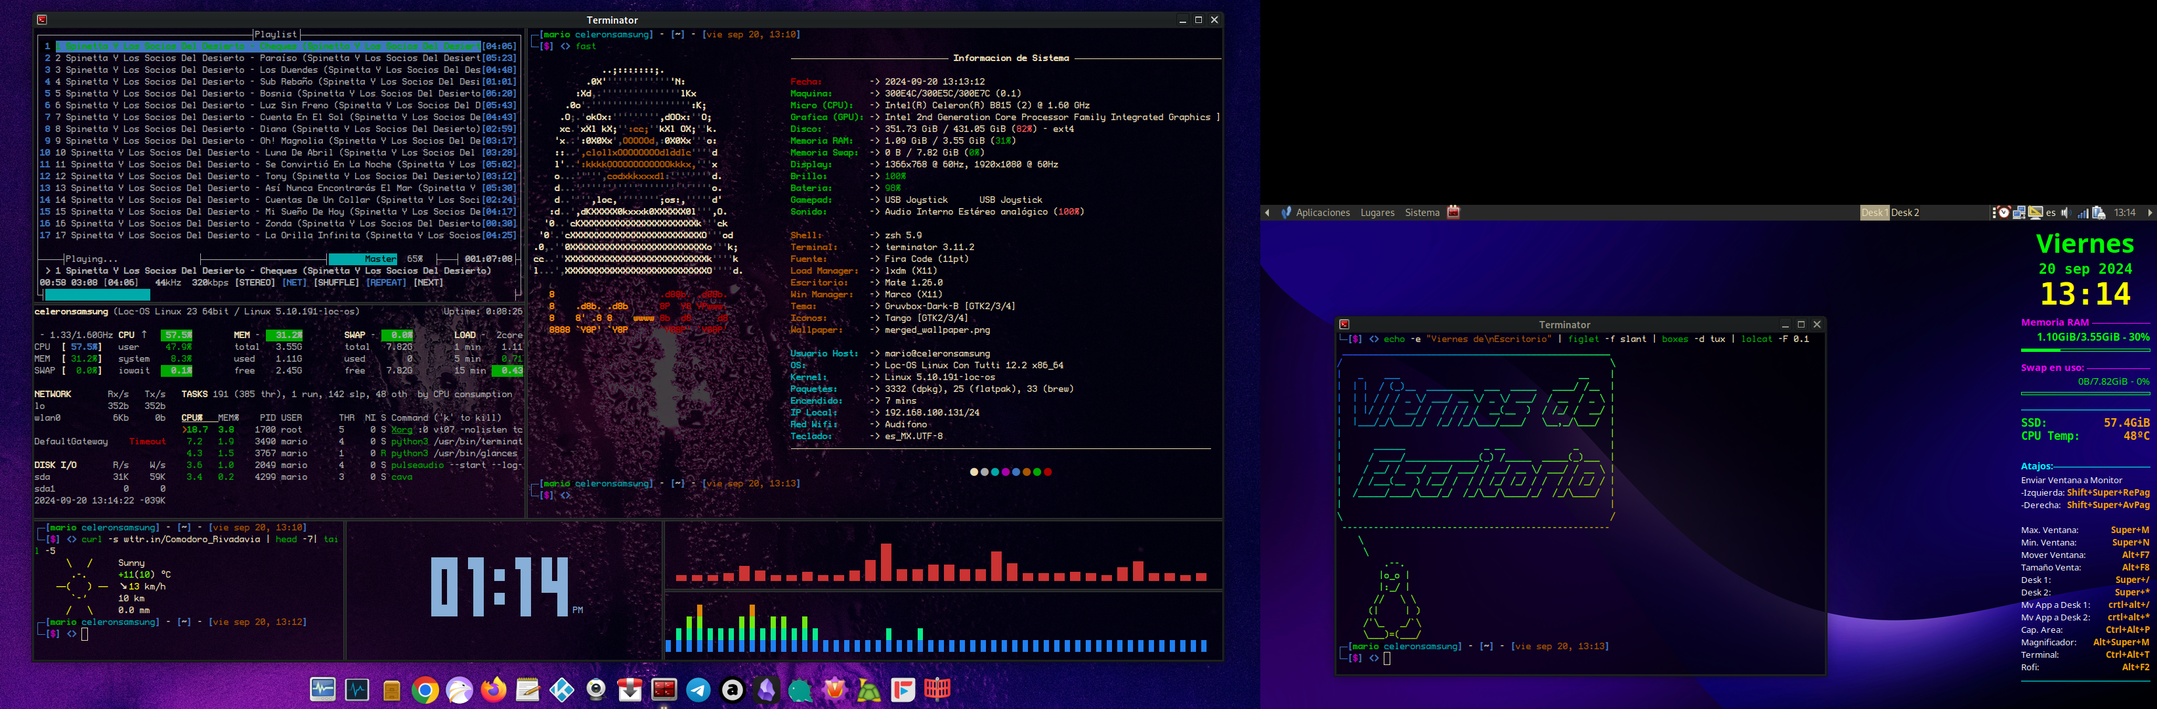Open the Aplicaciones menu
This screenshot has width=2157, height=709.
(1323, 213)
